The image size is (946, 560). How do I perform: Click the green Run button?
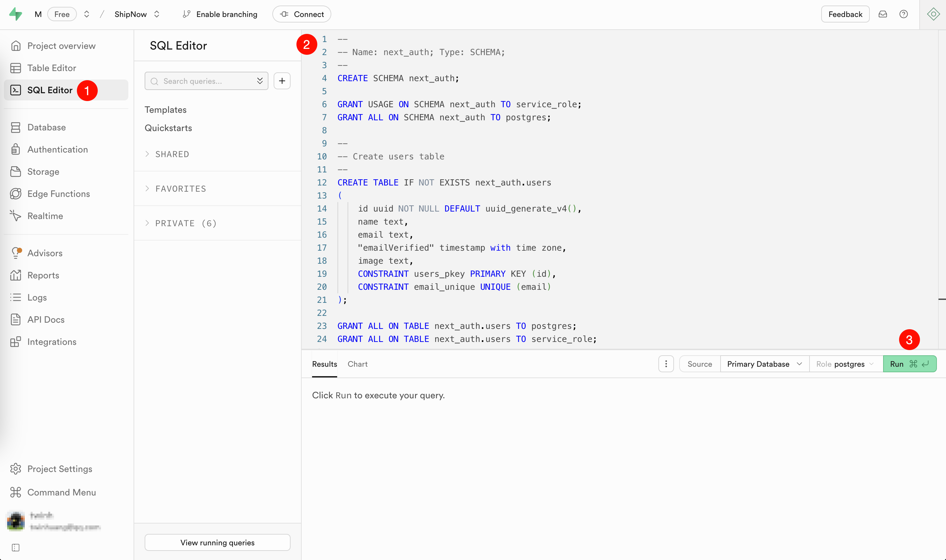pyautogui.click(x=909, y=364)
